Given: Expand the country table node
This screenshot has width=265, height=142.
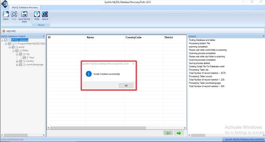Looking at the screenshot, I should (17, 61).
